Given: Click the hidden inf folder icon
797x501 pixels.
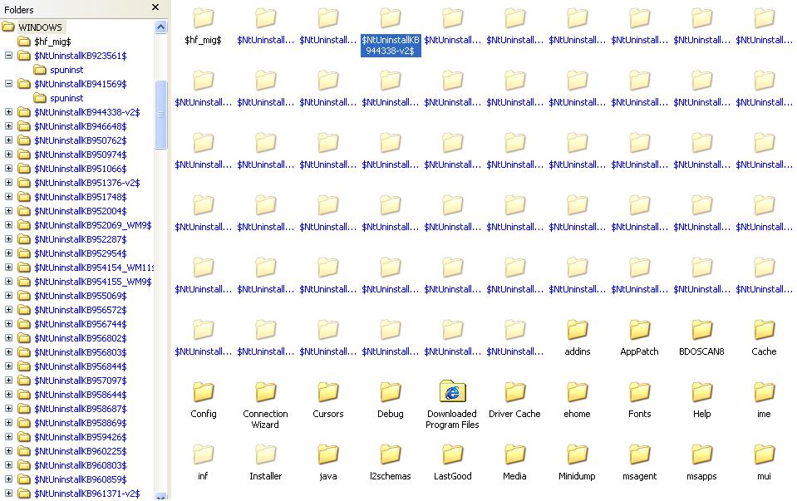Looking at the screenshot, I should click(204, 454).
